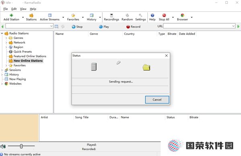Open the View menu
Viewport: 241px width, 156px height.
[x=23, y=9]
